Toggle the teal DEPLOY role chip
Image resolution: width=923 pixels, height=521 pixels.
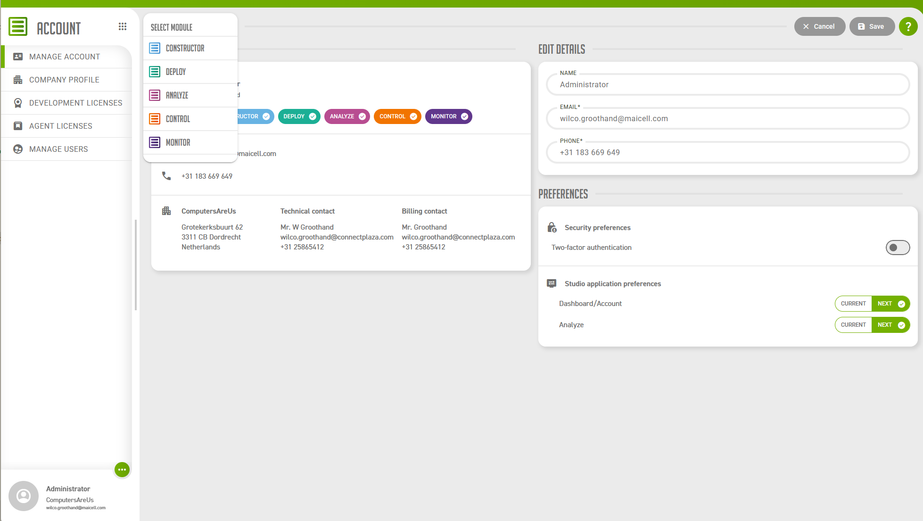pos(299,116)
